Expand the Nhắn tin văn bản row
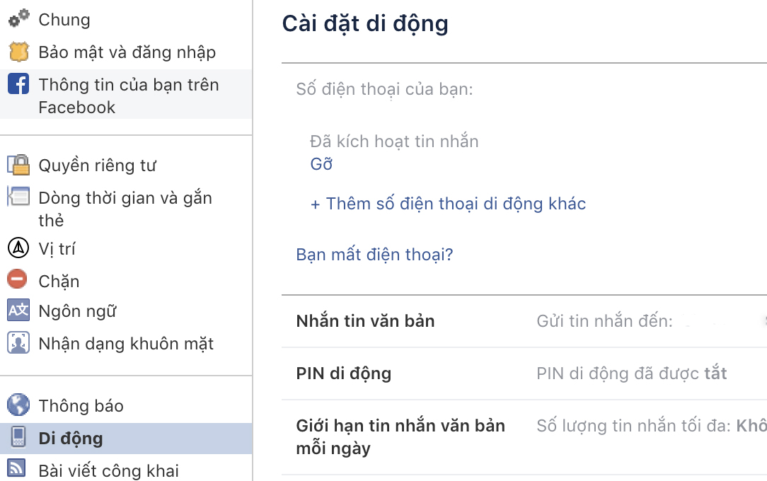The width and height of the screenshot is (767, 481). click(365, 321)
